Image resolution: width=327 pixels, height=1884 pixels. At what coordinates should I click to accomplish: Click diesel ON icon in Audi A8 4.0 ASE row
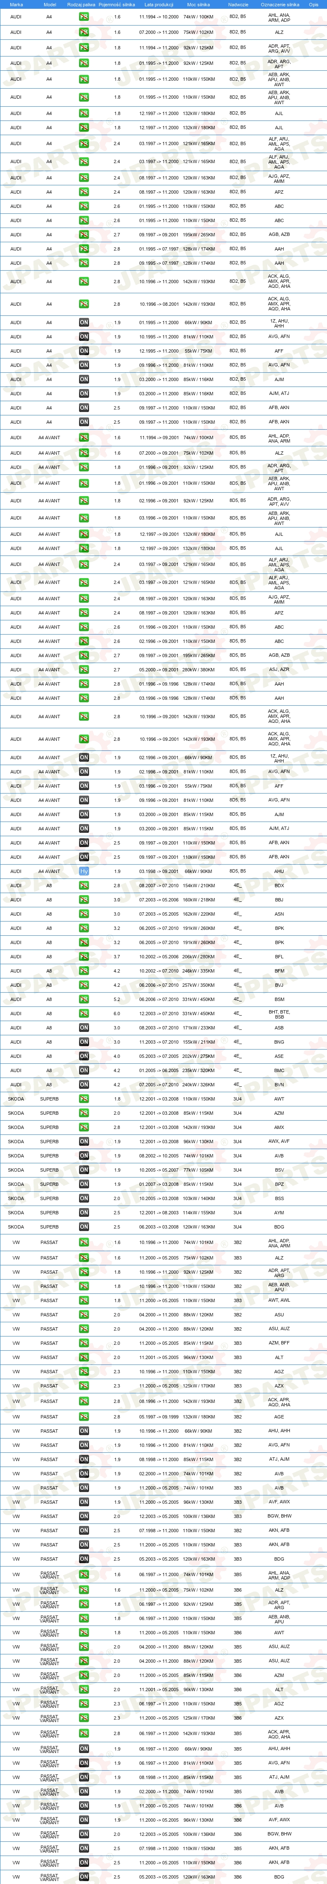[84, 1057]
